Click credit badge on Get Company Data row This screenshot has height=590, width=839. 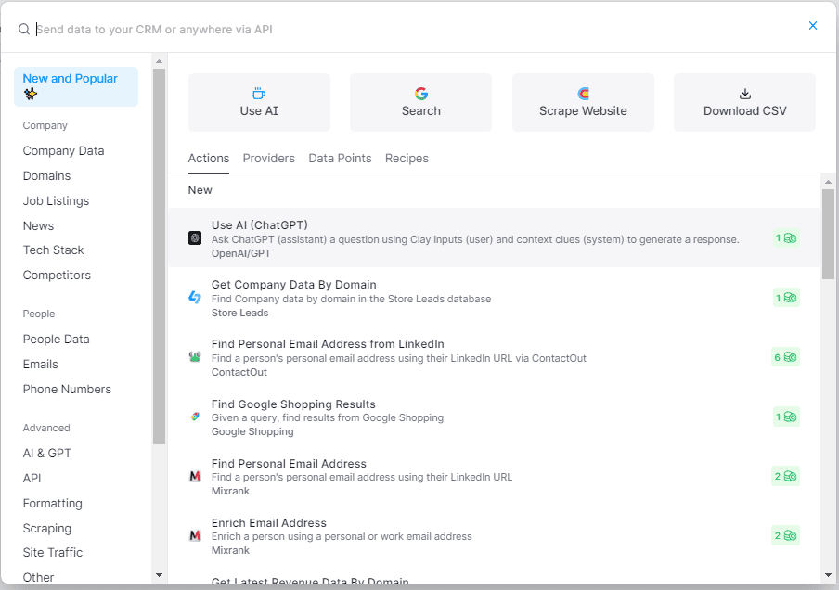pos(786,298)
